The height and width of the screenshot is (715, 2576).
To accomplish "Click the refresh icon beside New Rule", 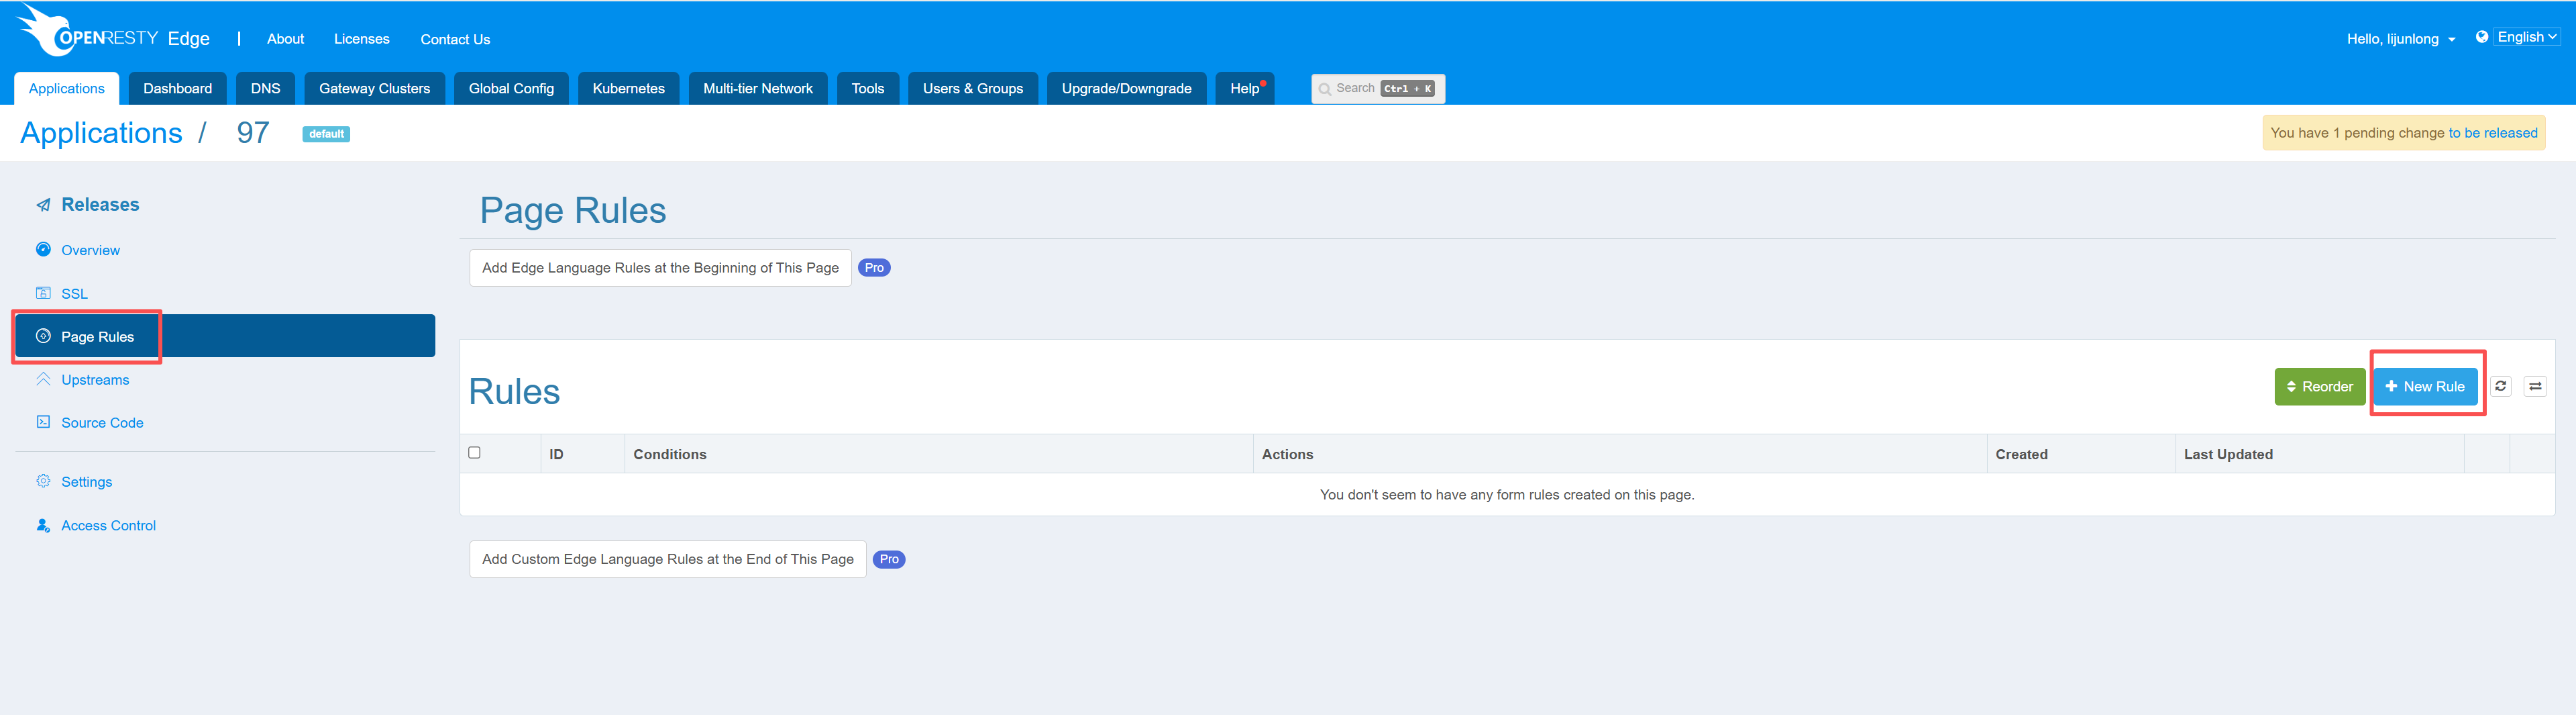I will [x=2500, y=387].
